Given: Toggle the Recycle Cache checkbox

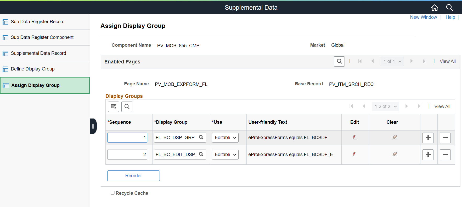Looking at the screenshot, I should (x=112, y=193).
